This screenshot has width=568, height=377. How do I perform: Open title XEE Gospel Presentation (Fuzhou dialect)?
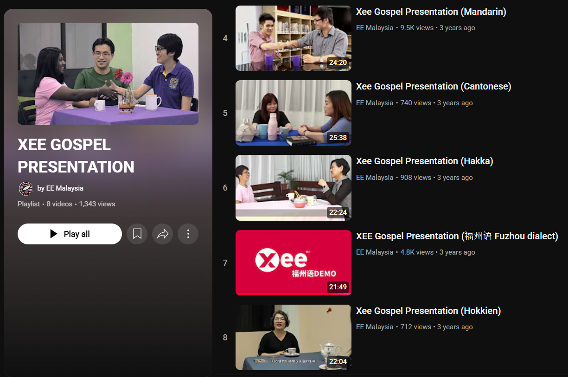point(457,236)
